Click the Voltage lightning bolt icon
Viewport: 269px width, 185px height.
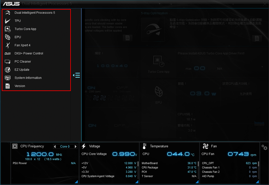point(84,146)
